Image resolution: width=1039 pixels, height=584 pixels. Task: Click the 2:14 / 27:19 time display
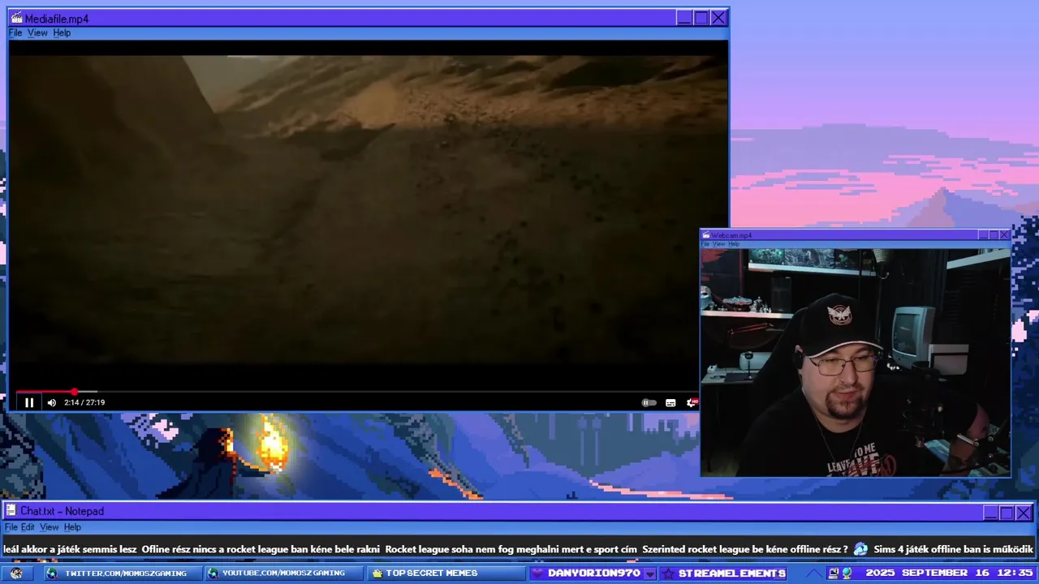84,402
